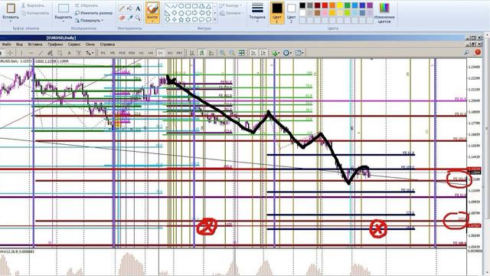Open the Вид menu in MetaTrader
This screenshot has width=490, height=276.
19,44
